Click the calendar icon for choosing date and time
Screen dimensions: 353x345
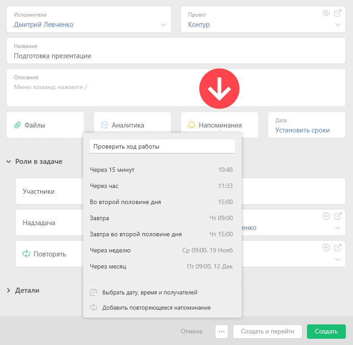(93, 292)
